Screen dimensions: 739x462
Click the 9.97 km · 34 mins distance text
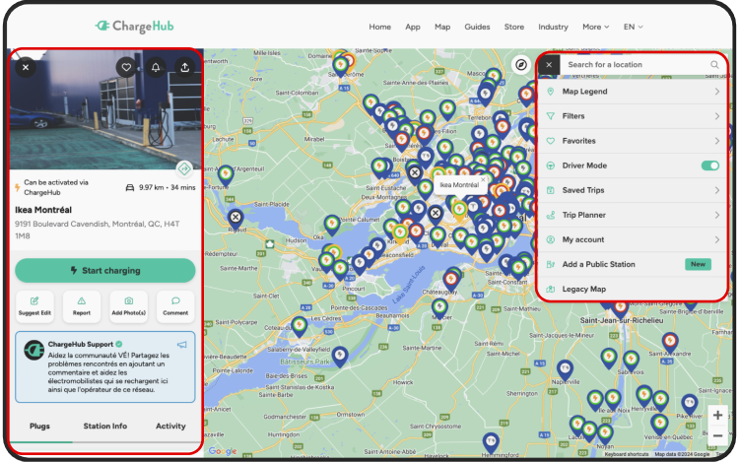167,187
